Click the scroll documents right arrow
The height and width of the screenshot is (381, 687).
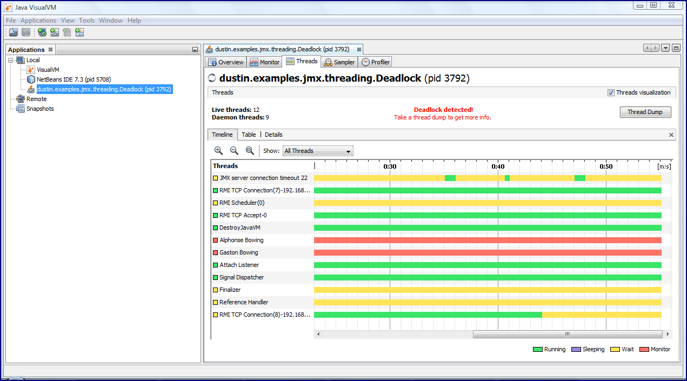pyautogui.click(x=655, y=48)
